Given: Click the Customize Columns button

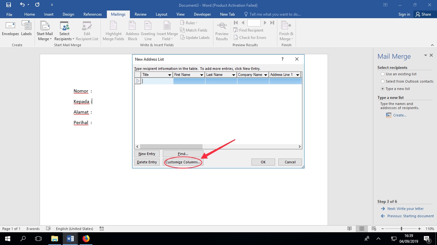Looking at the screenshot, I should point(183,162).
